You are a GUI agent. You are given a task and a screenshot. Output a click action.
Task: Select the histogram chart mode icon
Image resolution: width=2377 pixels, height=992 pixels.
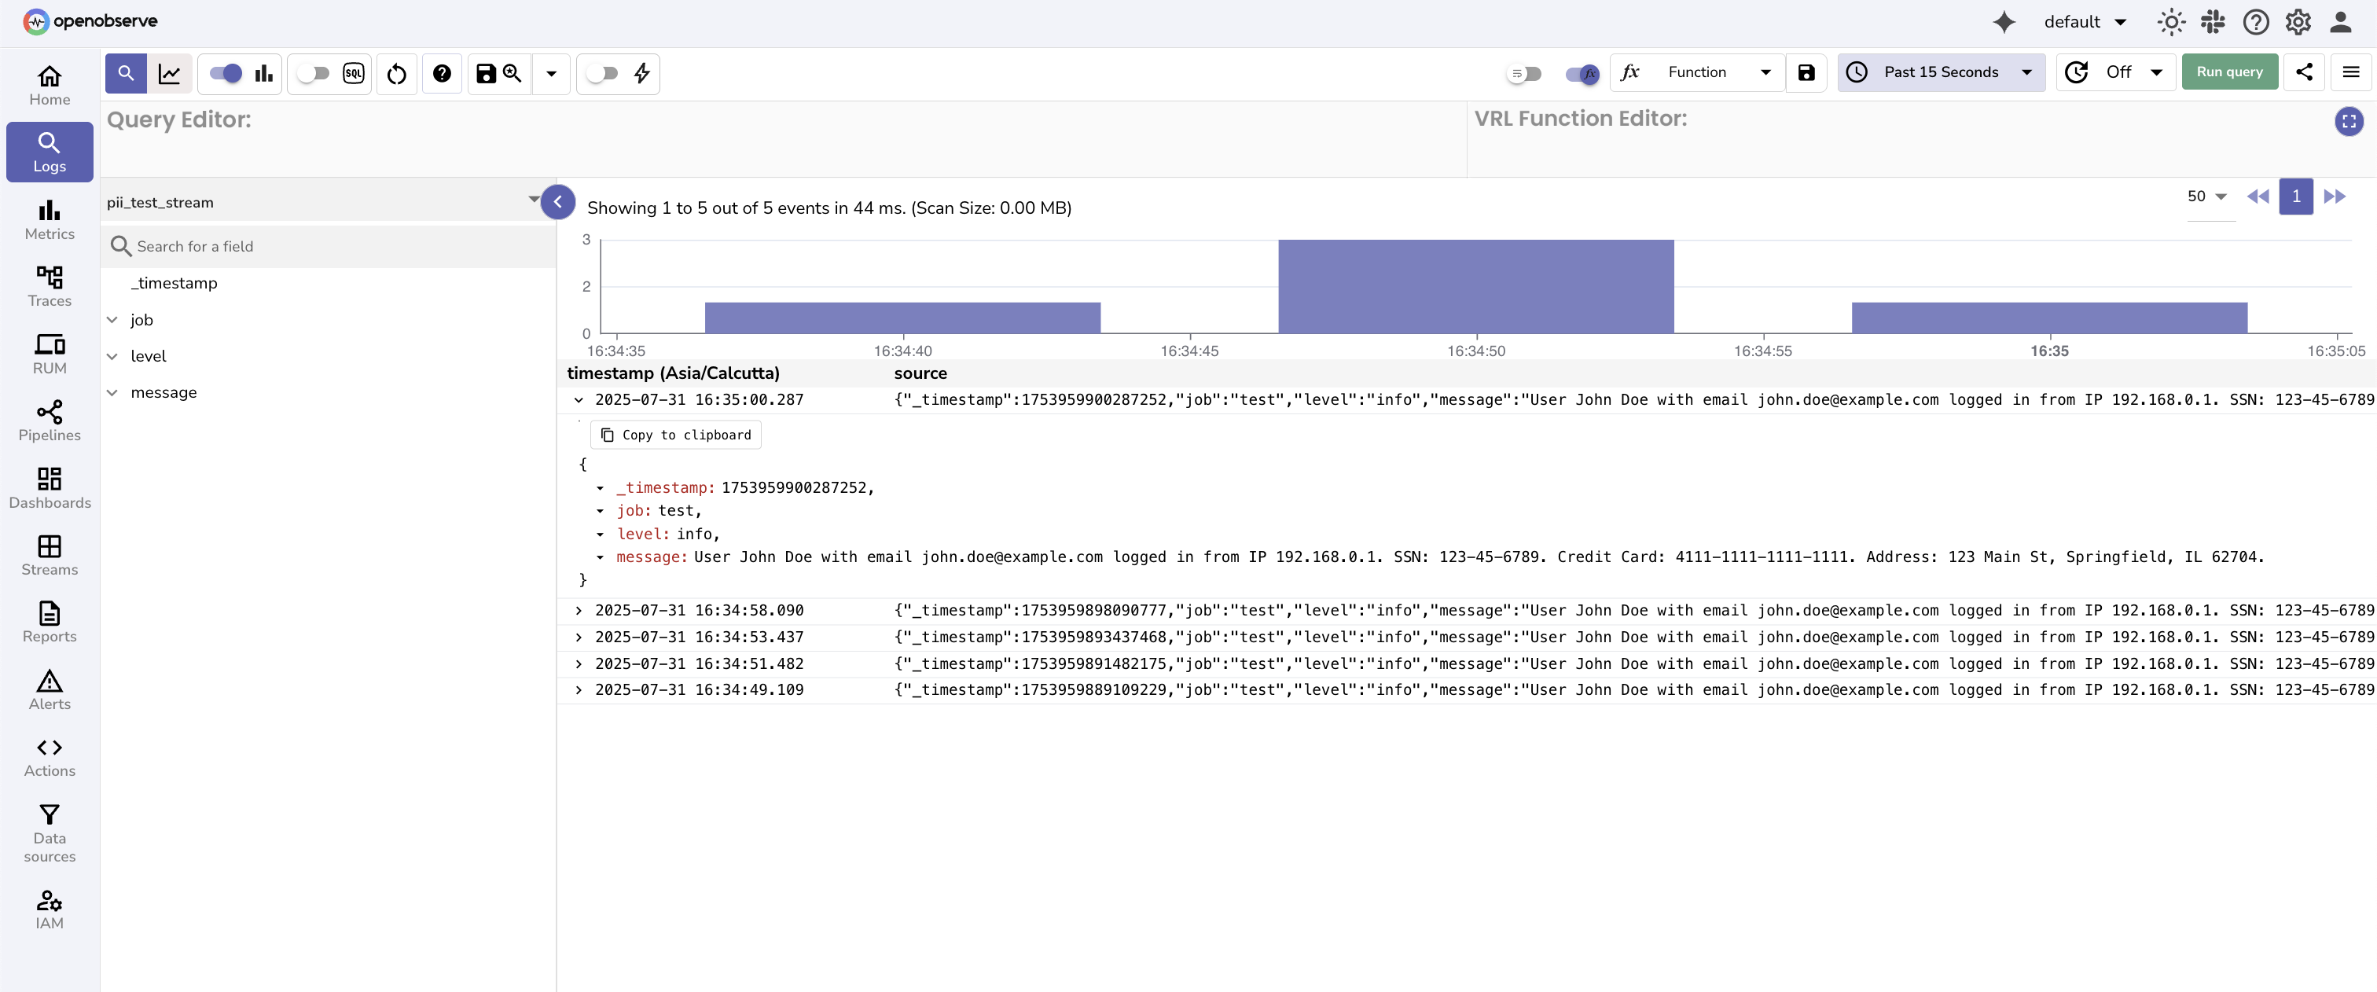[265, 73]
